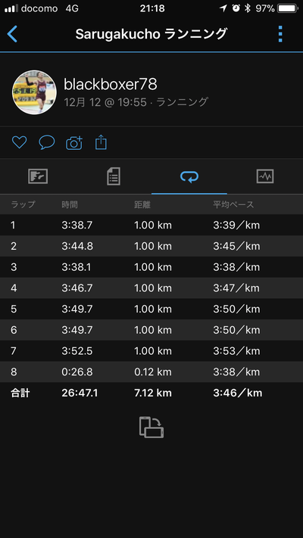Viewport: 303px width, 538px height.
Task: Tap the blue back arrow
Action: click(x=12, y=33)
